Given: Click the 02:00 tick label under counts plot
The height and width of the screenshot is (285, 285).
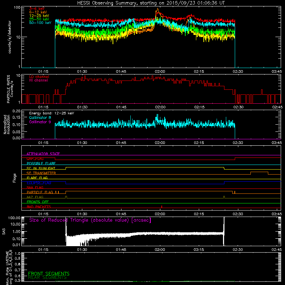Looking at the screenshot, I should tap(160, 72).
